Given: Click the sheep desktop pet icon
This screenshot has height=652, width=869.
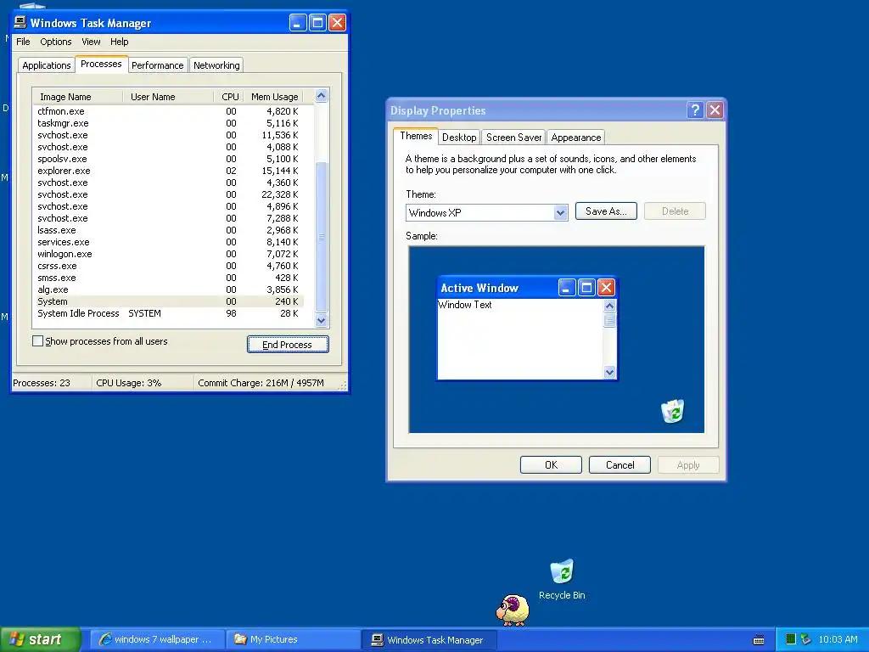Looking at the screenshot, I should 513,610.
